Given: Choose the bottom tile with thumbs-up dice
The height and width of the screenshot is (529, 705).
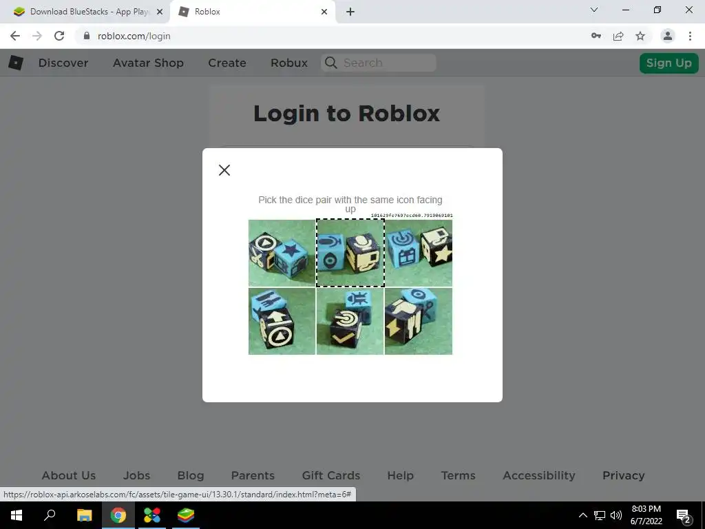Looking at the screenshot, I should point(419,321).
